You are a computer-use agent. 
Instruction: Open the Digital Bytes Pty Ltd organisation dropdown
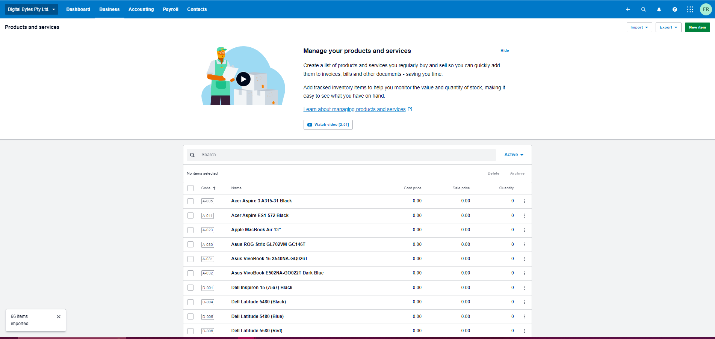[x=32, y=9]
